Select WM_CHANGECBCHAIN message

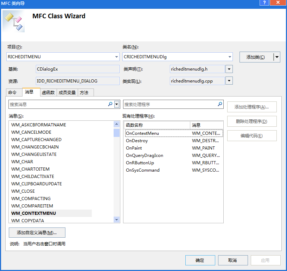[35, 147]
